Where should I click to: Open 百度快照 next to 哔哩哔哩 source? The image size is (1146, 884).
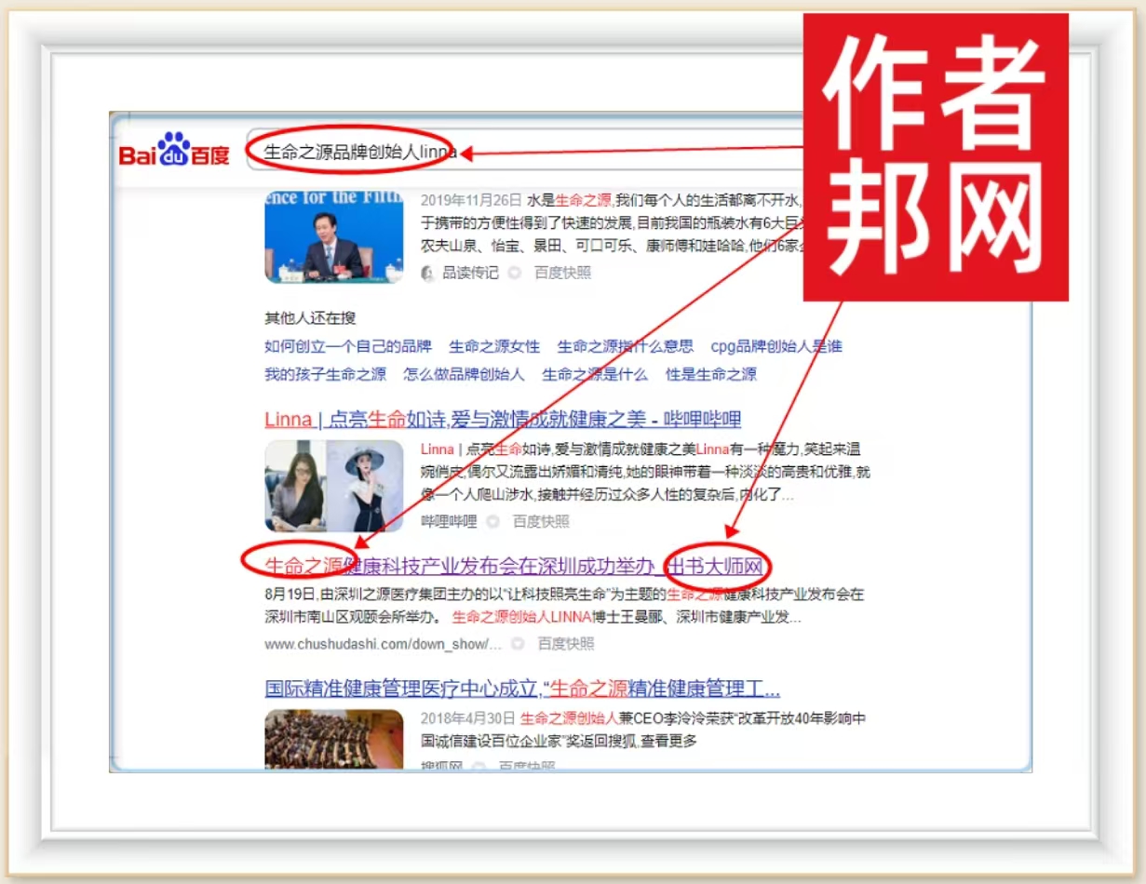click(x=541, y=521)
